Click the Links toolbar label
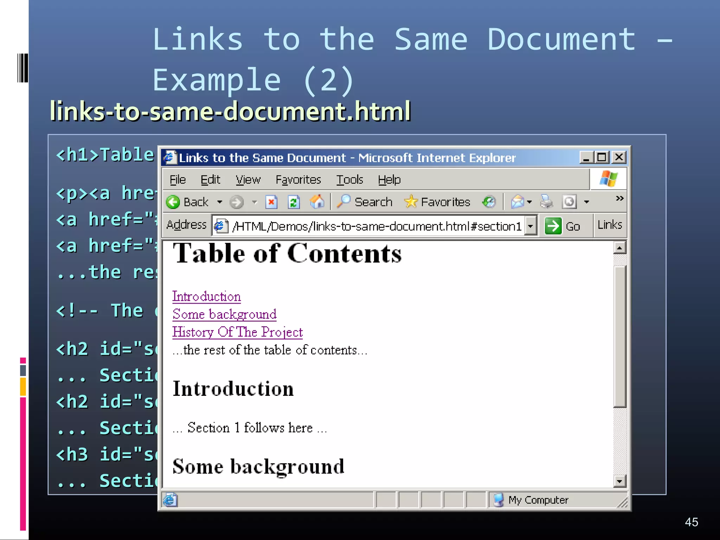The image size is (720, 540). (x=610, y=225)
